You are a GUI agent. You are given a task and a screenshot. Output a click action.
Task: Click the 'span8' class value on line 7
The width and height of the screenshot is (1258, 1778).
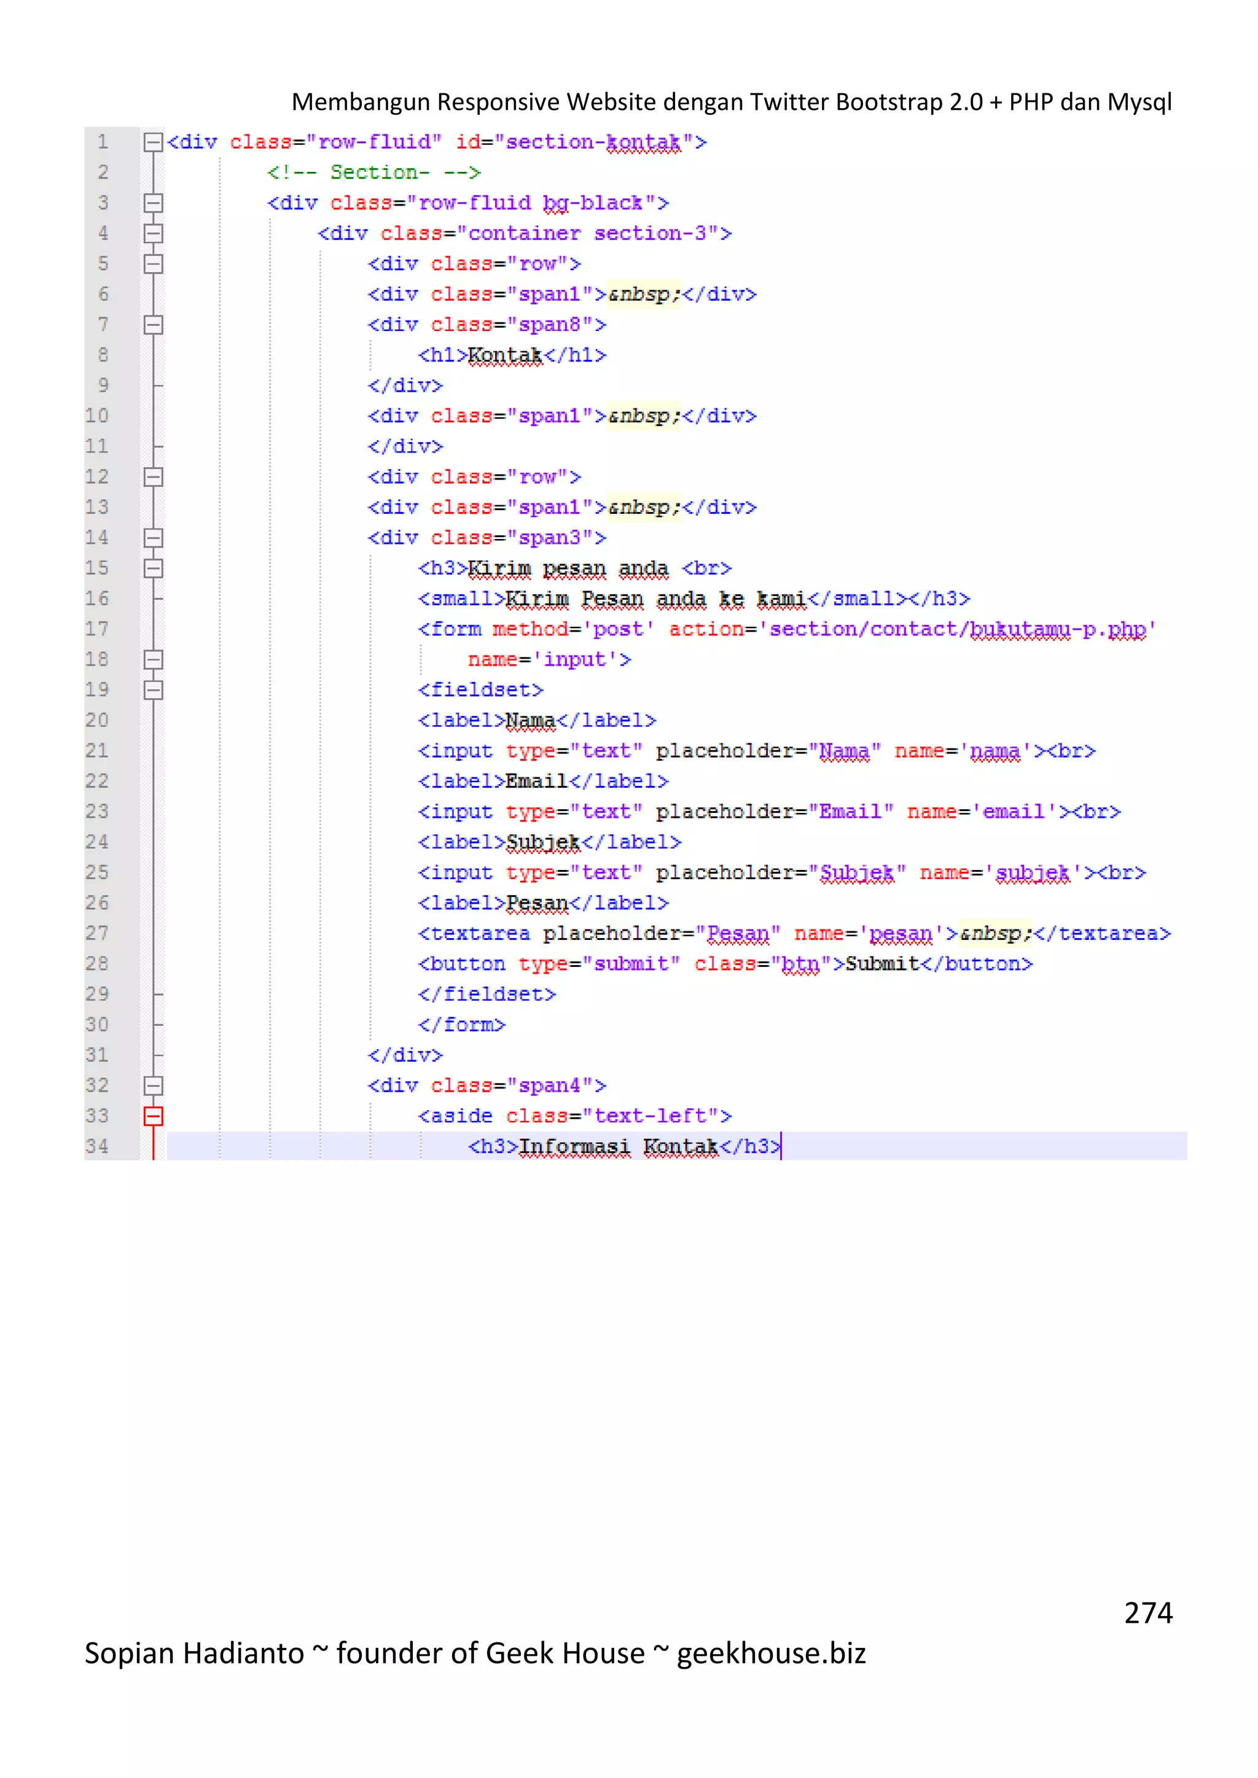(x=550, y=324)
